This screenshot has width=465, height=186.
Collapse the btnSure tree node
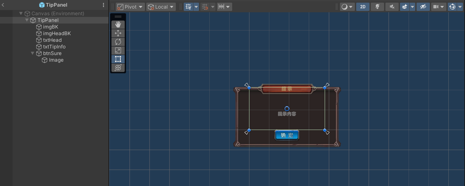33,53
